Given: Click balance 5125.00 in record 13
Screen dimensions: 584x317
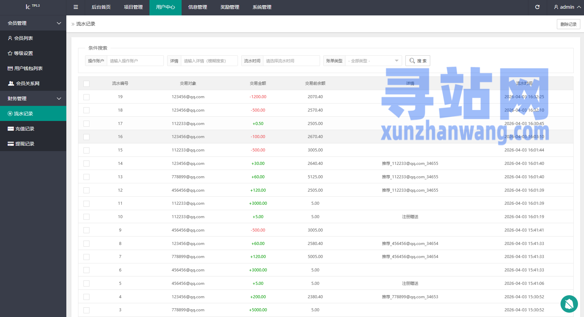Looking at the screenshot, I should (315, 177).
